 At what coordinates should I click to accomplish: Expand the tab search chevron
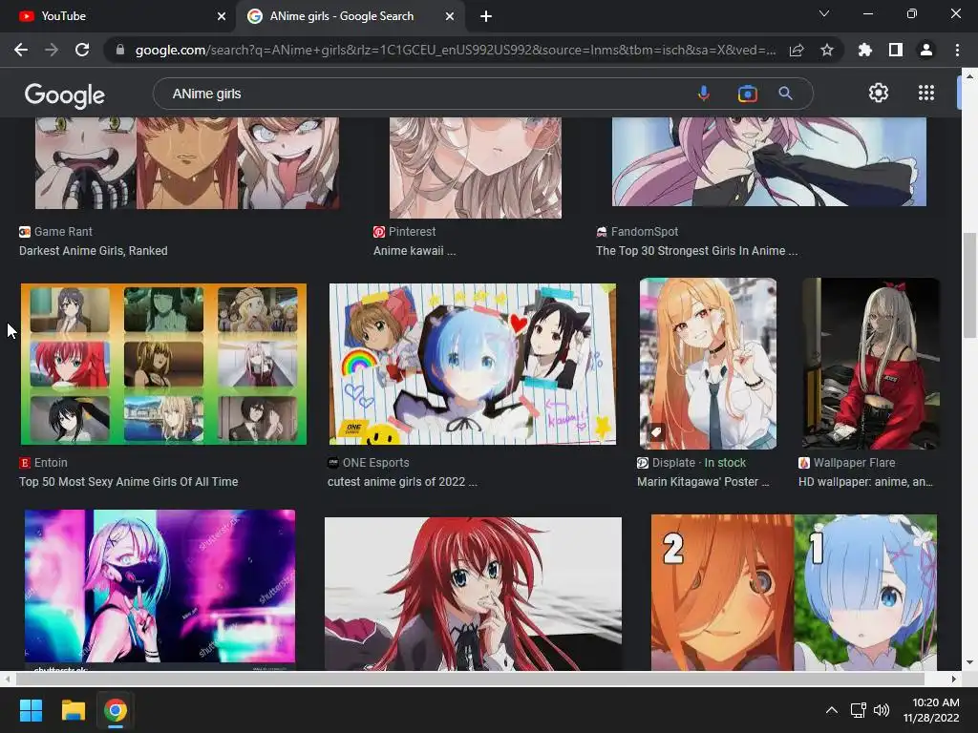point(824,13)
